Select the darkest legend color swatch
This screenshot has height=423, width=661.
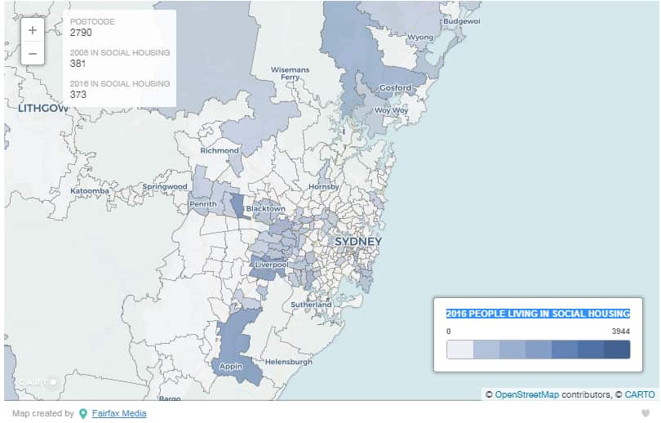[x=617, y=350]
